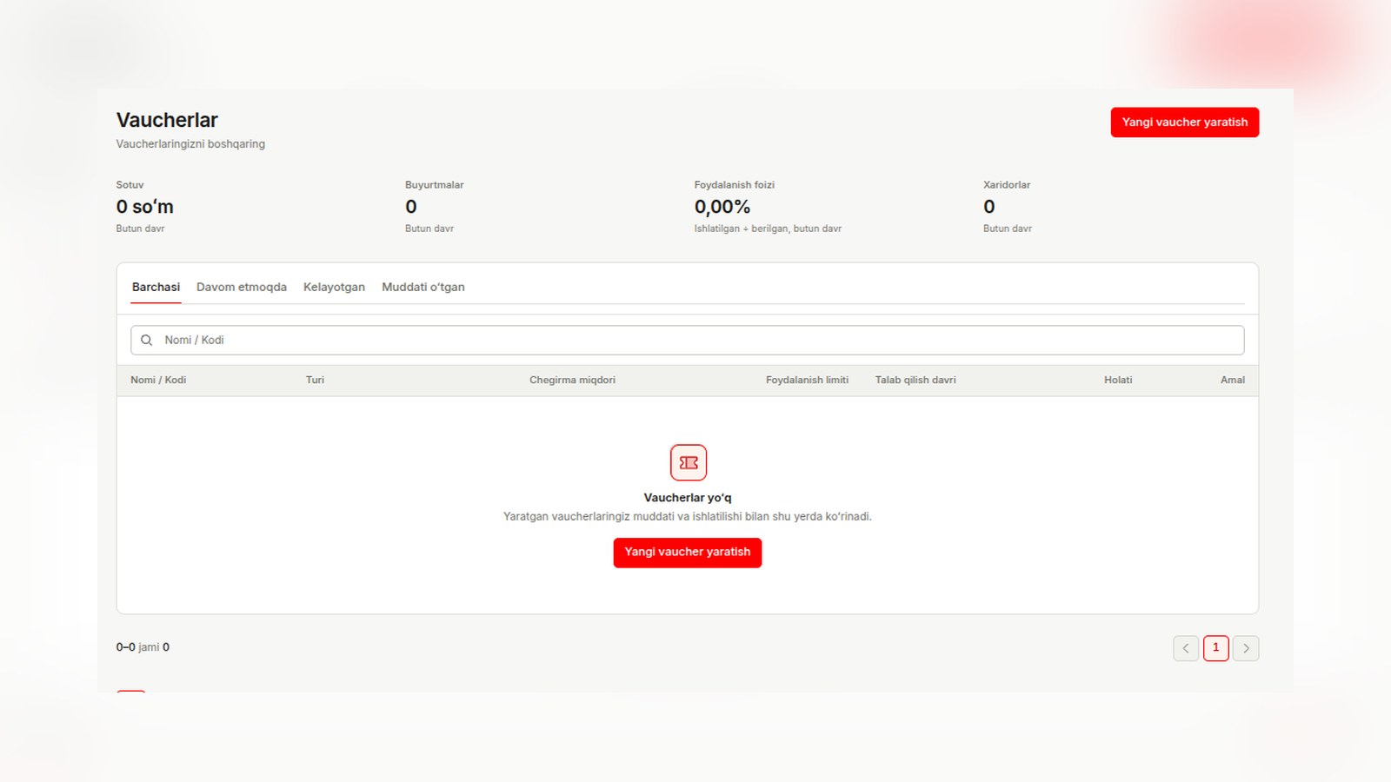The width and height of the screenshot is (1391, 782).
Task: Click top-right Yangi voucher yaratish button
Action: [1185, 123]
